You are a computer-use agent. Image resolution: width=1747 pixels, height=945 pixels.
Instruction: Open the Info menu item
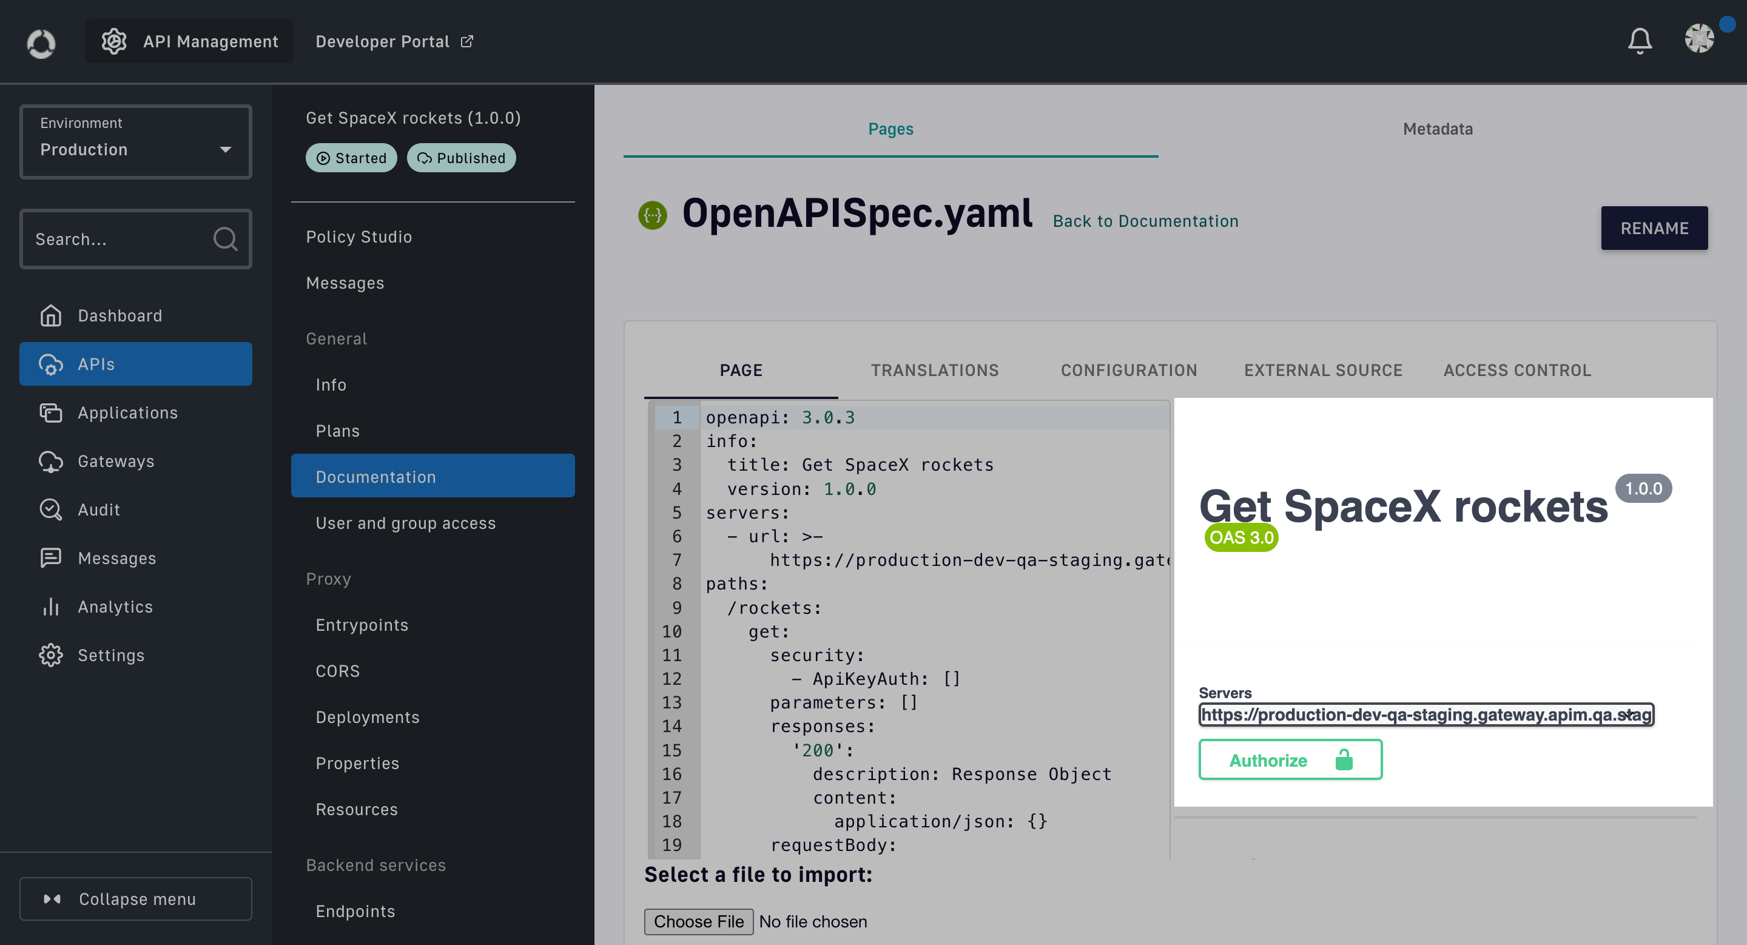point(433,385)
